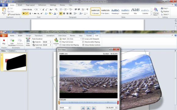Click Add Bookmark in PowerPoint ribbon
Screen dimensions: 177x110
point(12,42)
